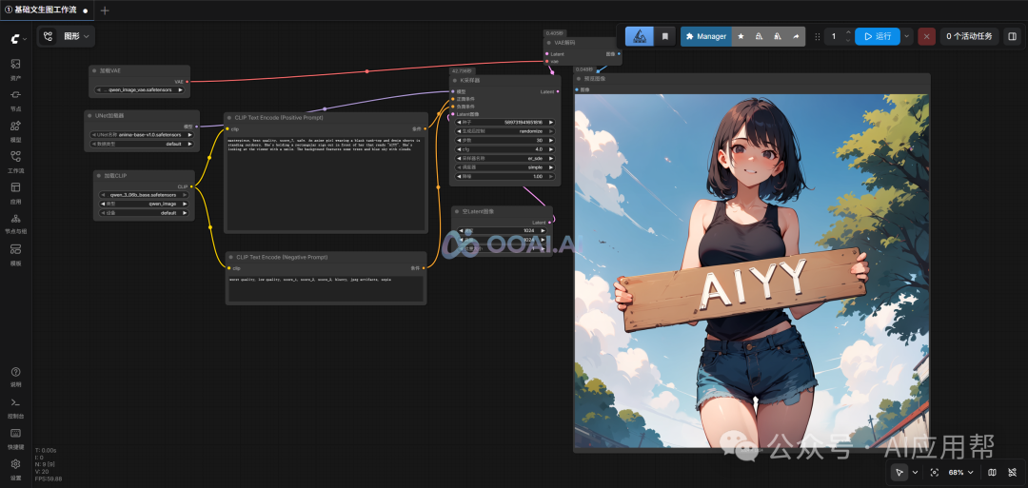Open the 应用 apps panel

(16, 192)
